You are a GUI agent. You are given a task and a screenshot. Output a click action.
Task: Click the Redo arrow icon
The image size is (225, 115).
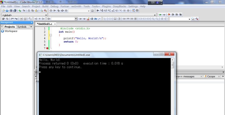[x=24, y=11]
